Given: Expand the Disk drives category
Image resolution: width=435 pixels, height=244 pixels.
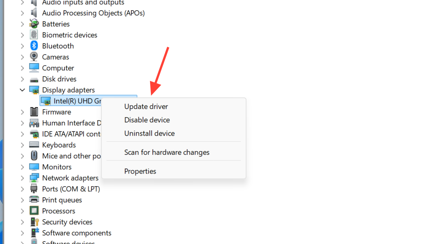Looking at the screenshot, I should click(22, 79).
